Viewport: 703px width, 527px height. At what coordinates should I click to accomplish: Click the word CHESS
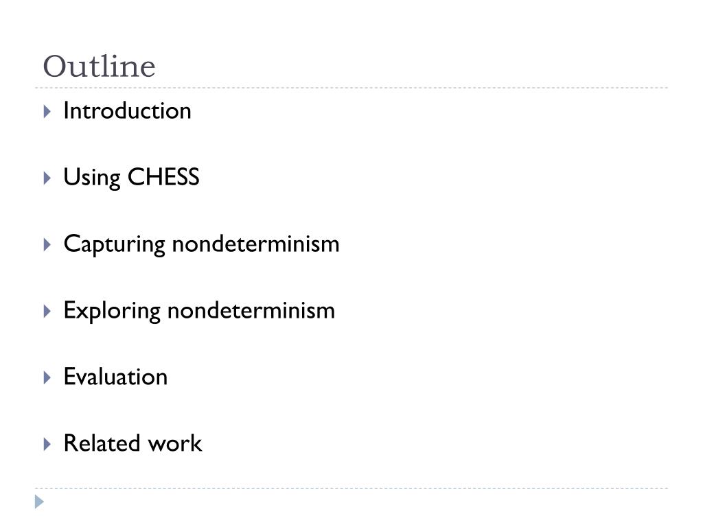[163, 176]
